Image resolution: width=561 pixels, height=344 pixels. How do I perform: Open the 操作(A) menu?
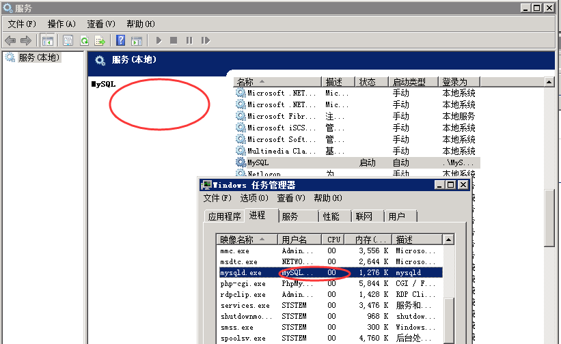point(61,24)
